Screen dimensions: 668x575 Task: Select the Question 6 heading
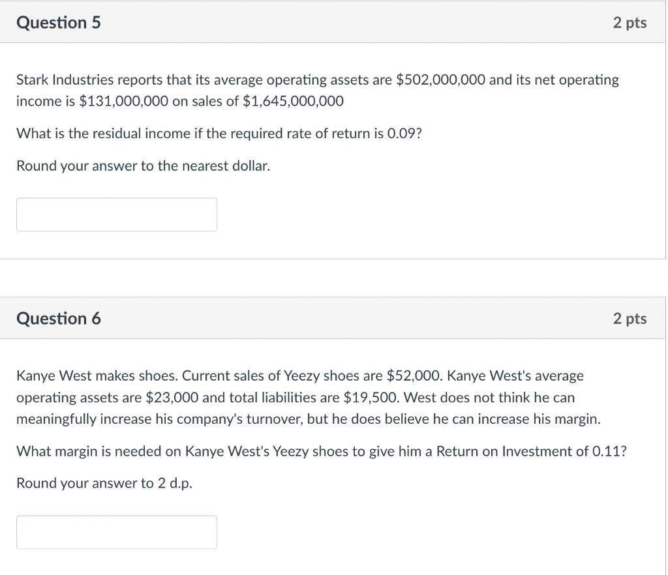[x=58, y=318]
